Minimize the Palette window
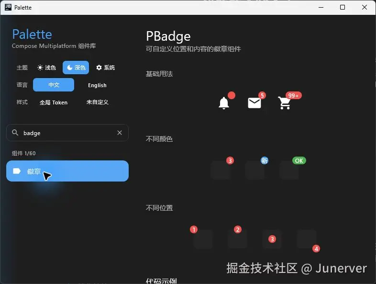The height and width of the screenshot is (284, 376). pos(321,7)
